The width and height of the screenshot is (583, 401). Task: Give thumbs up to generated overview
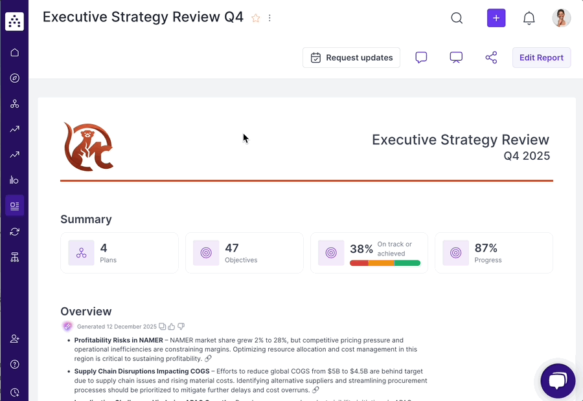172,327
